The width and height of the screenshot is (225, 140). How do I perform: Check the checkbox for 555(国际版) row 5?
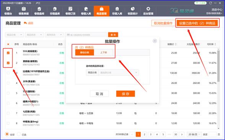pos(8,93)
